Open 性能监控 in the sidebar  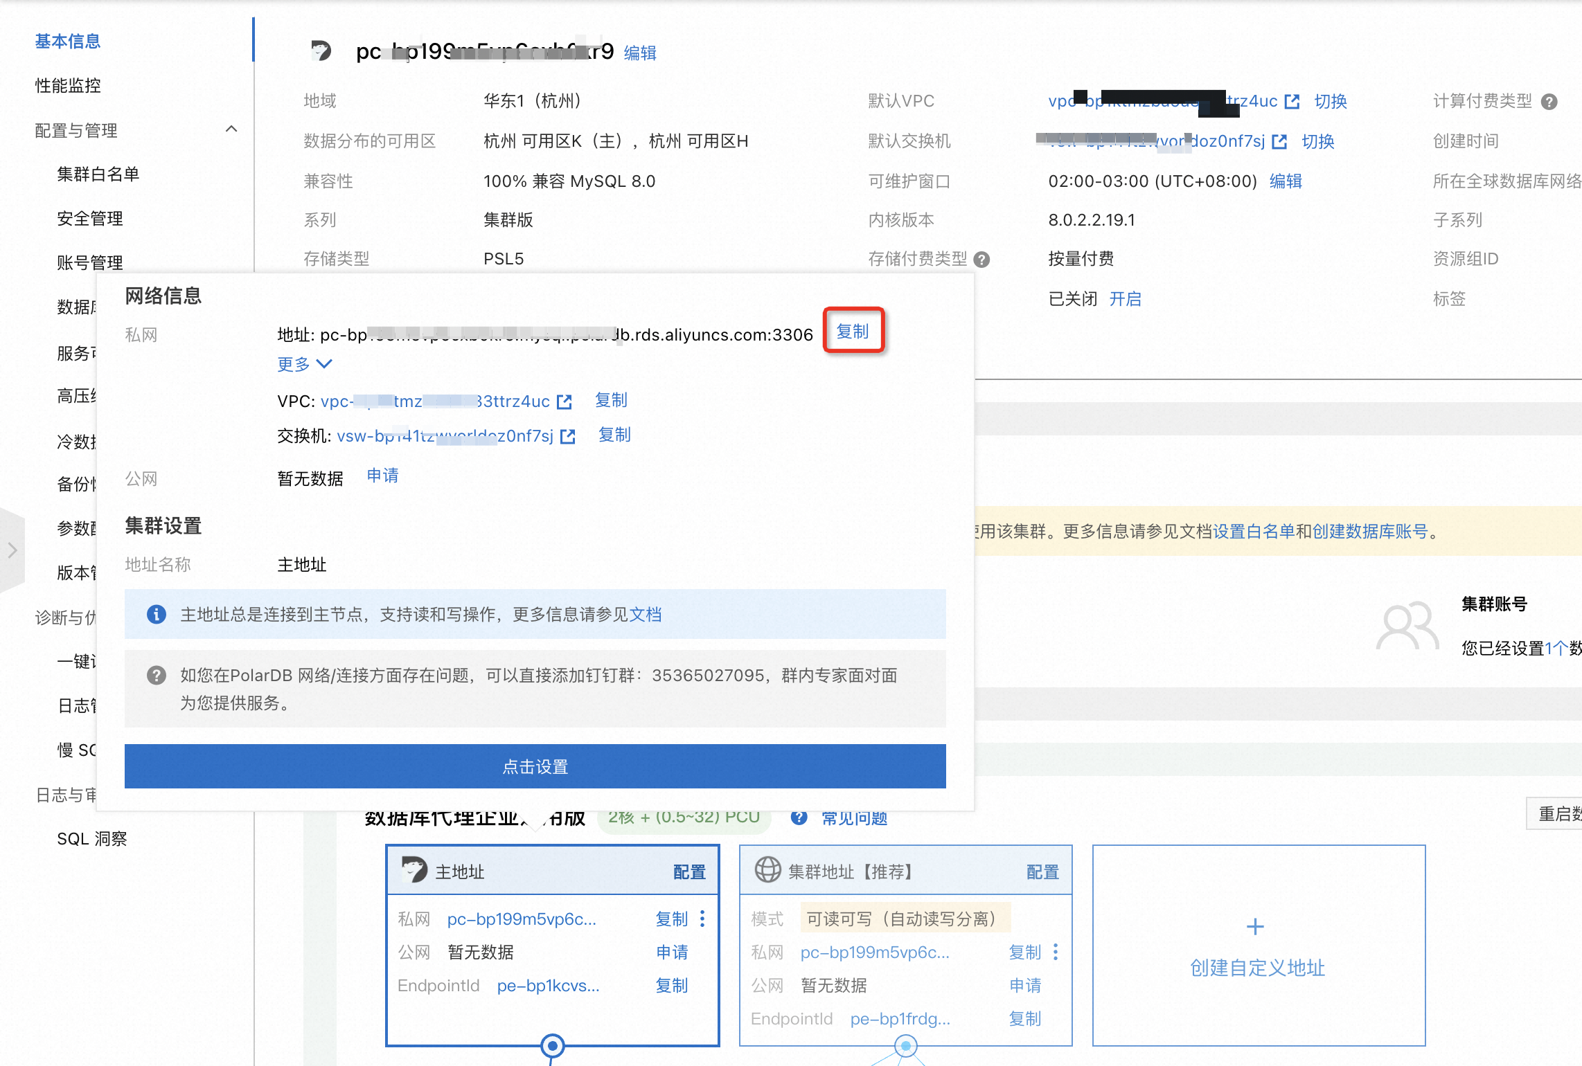[x=68, y=86]
